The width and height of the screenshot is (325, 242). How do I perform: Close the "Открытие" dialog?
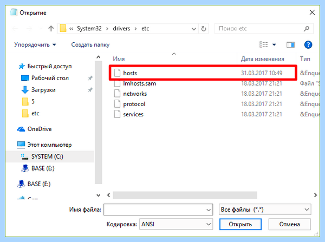click(x=312, y=12)
